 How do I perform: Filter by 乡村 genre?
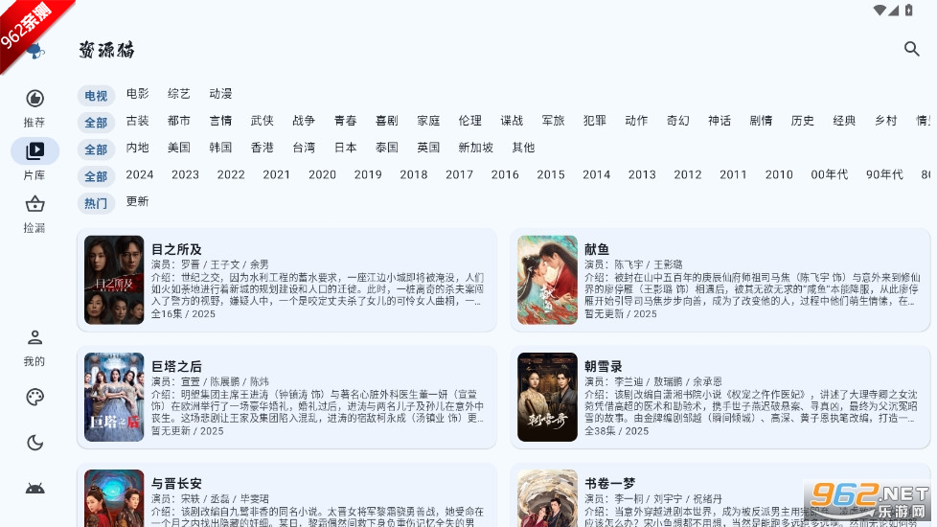885,121
